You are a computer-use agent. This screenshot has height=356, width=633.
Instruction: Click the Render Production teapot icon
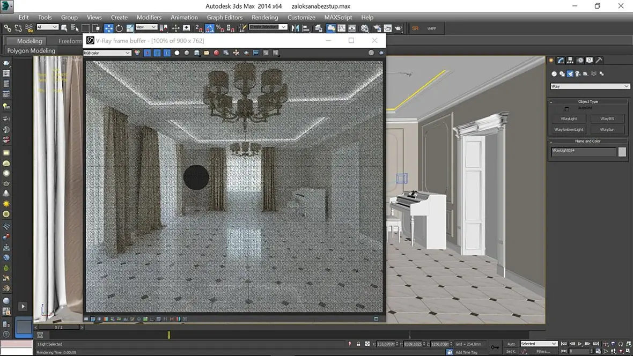(x=399, y=28)
